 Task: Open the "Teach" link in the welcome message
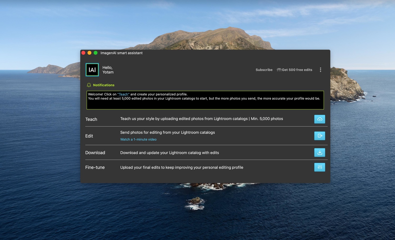(123, 94)
